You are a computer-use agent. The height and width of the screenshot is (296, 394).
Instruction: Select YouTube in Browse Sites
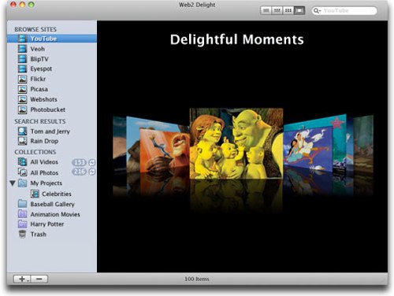52,39
